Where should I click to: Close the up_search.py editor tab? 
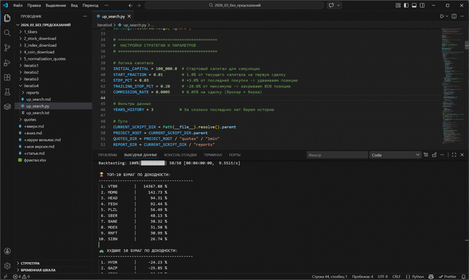point(129,16)
